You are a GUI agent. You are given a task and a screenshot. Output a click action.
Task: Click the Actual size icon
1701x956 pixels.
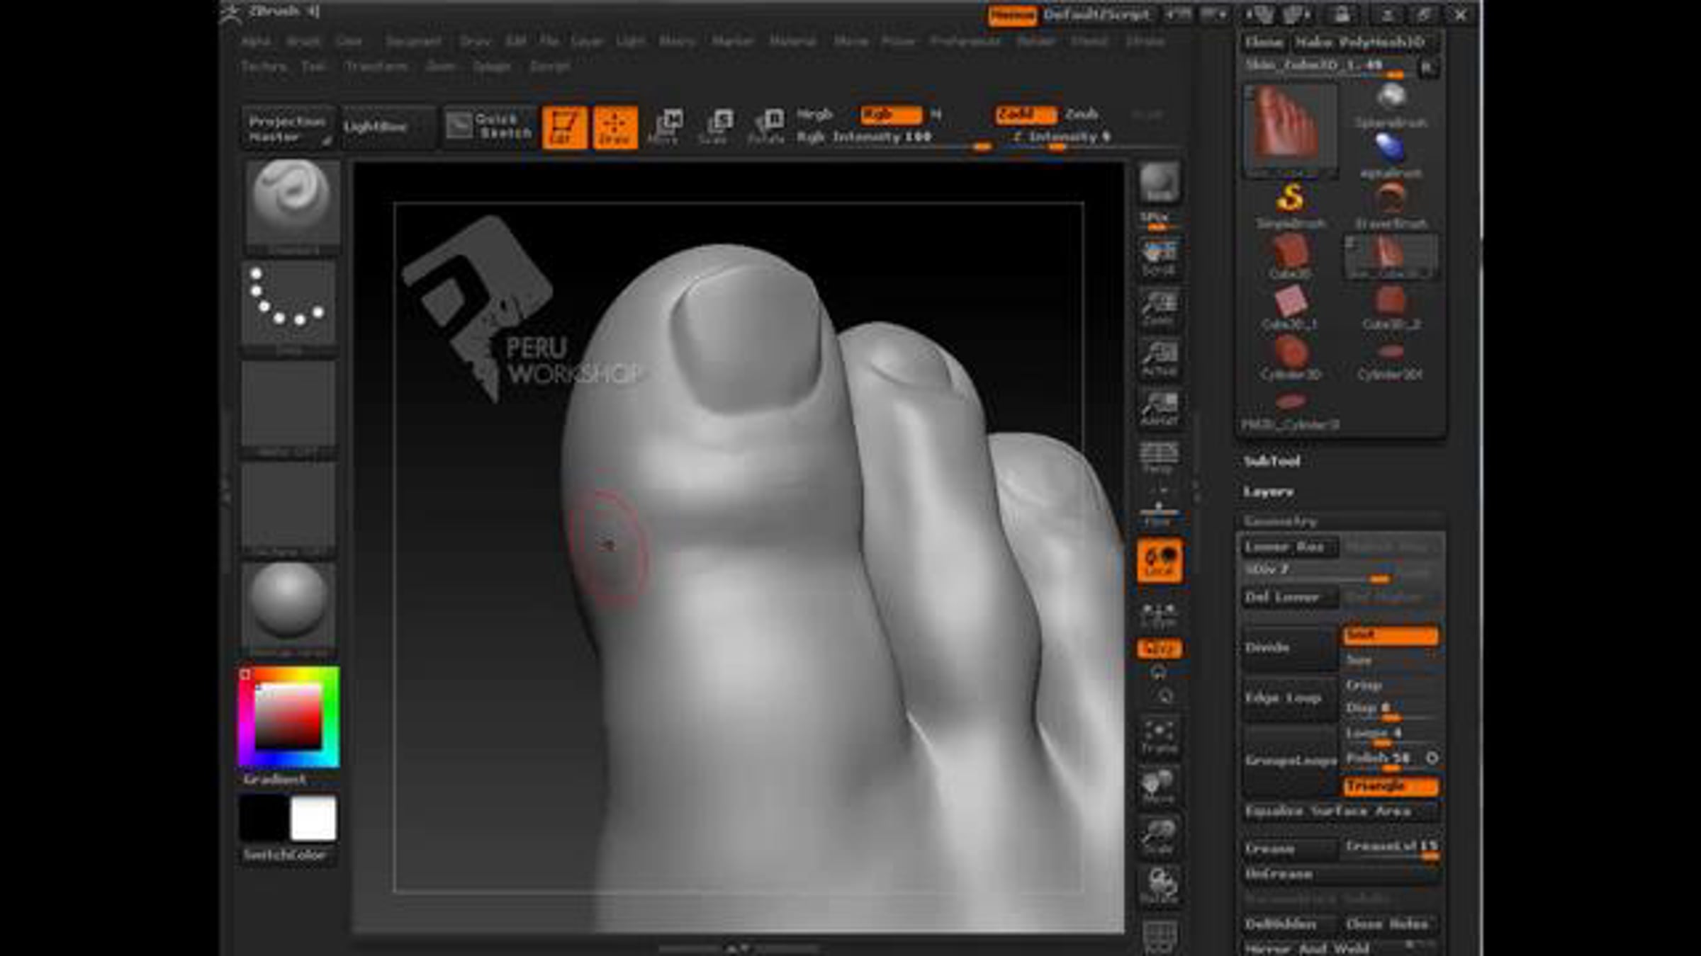1159,358
